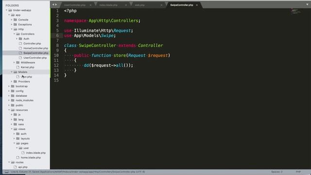Screen dimensions: 311x175
Task: Expand the layouts folder arrow
Action: pyautogui.click(x=14, y=139)
